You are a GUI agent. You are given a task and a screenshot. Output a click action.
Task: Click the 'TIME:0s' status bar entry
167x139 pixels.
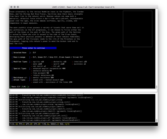pyautogui.click(x=45, y=124)
